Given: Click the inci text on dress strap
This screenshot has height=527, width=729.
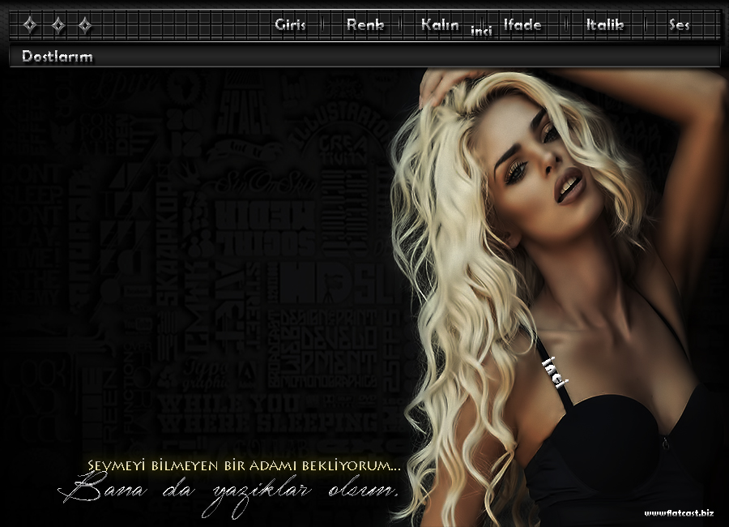Looking at the screenshot, I should pos(557,370).
